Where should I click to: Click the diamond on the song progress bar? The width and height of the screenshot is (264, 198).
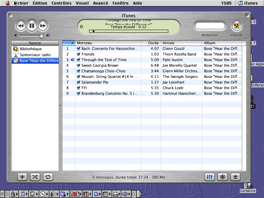pos(94,31)
